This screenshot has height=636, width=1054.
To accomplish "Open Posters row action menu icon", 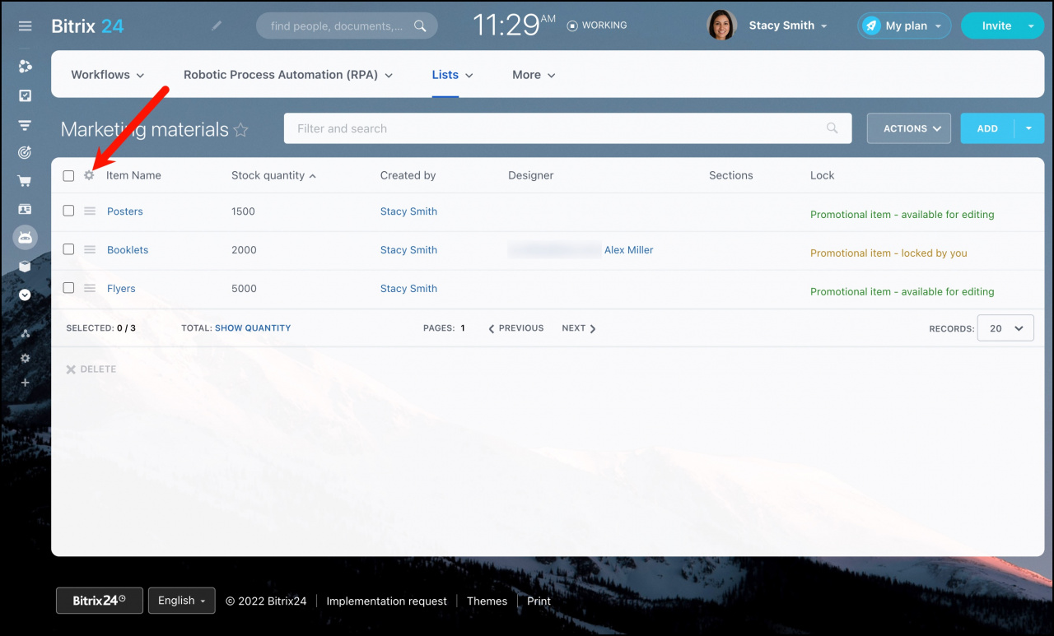I will (90, 211).
